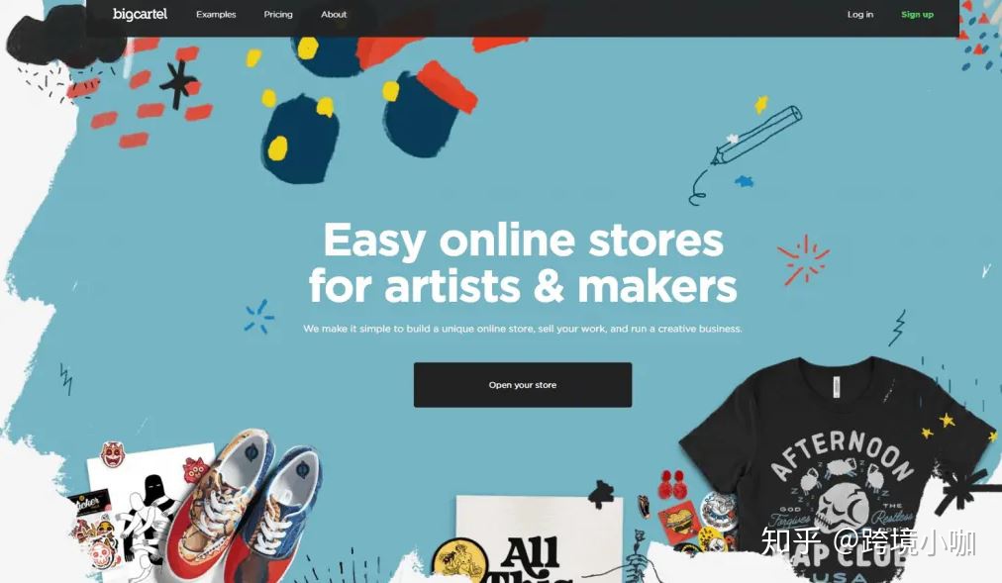Go to the Pricing page
The height and width of the screenshot is (583, 1002).
(278, 14)
